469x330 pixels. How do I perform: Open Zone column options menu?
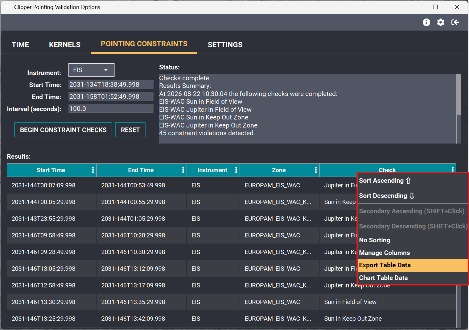pos(316,170)
